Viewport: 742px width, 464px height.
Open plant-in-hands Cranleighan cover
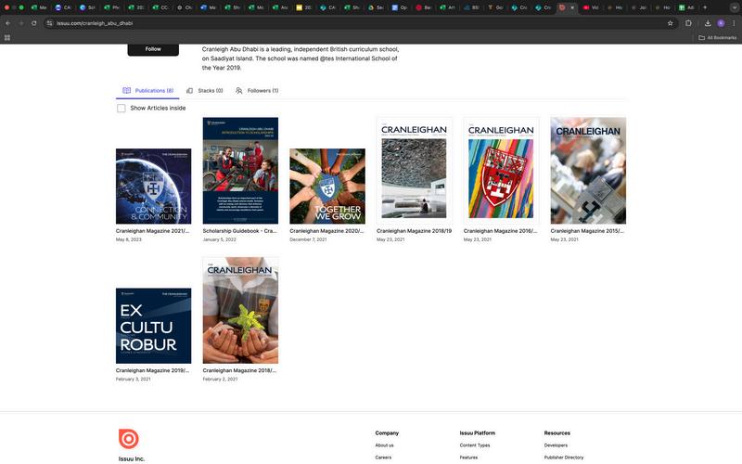click(240, 310)
